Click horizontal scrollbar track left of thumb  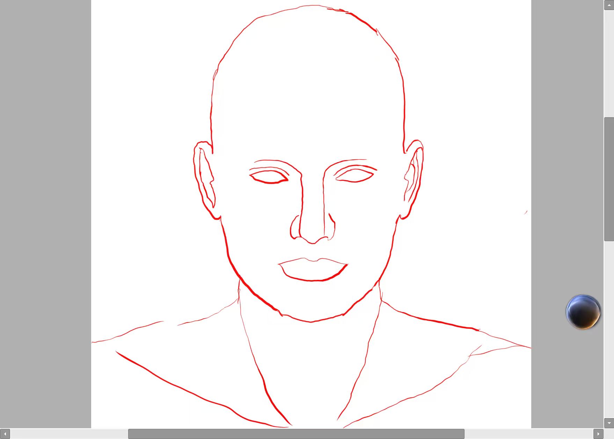(x=69, y=434)
